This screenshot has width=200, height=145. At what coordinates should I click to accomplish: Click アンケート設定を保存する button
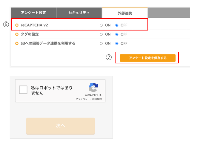pos(148,58)
